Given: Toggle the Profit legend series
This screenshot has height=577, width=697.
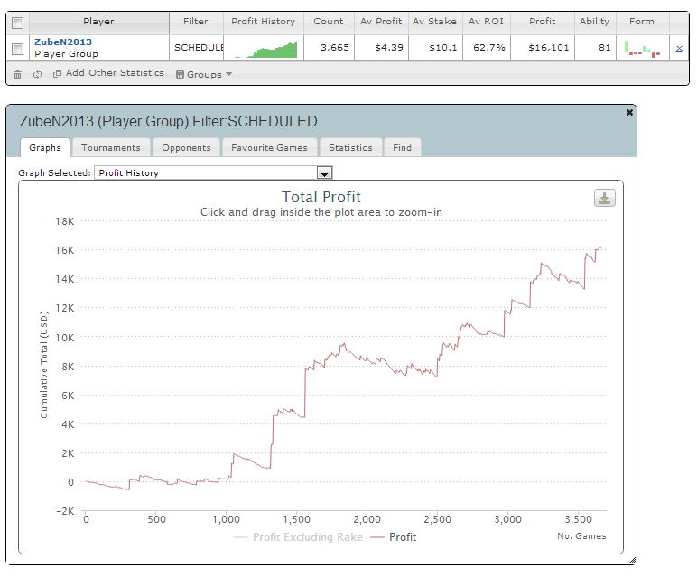Looking at the screenshot, I should click(394, 537).
